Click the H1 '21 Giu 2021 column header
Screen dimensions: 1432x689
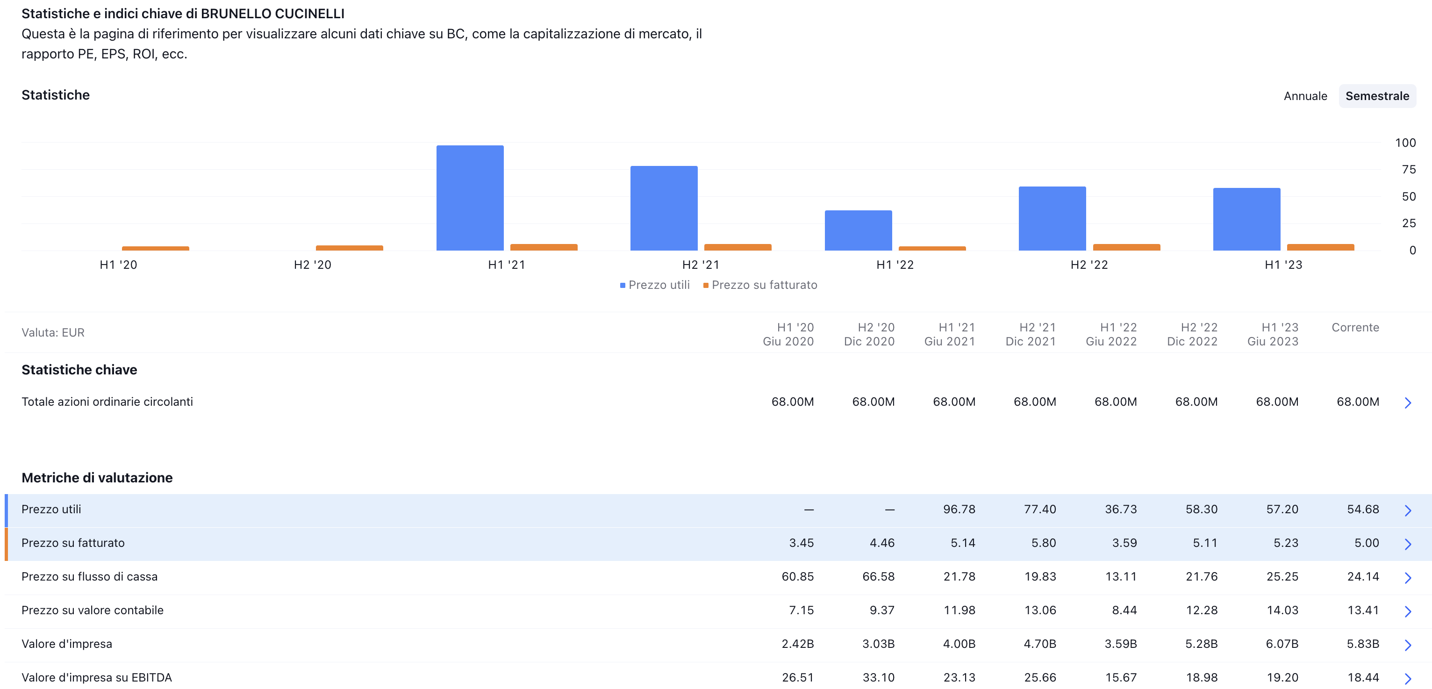pyautogui.click(x=950, y=334)
